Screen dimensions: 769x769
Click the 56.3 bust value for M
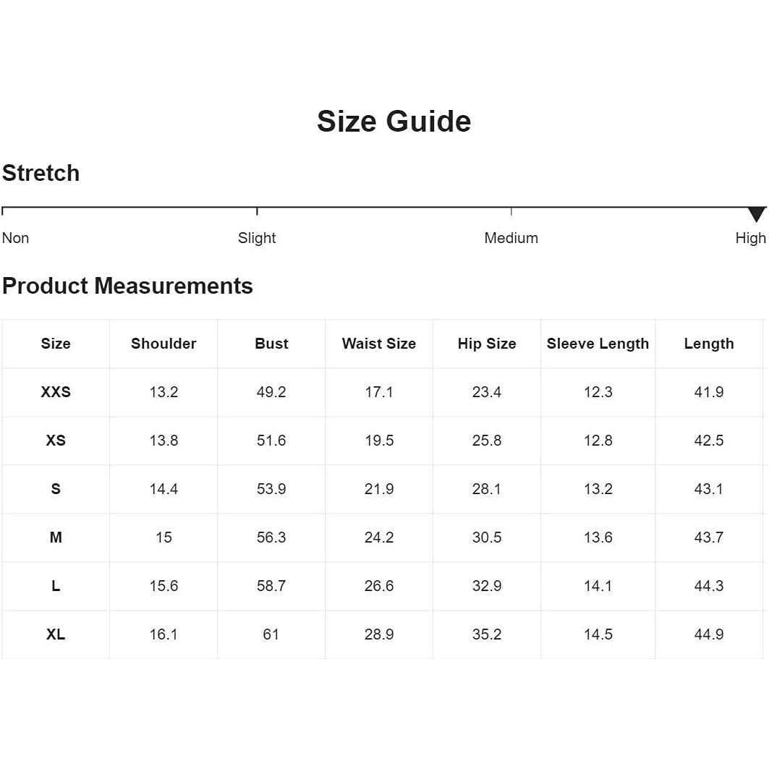(271, 538)
